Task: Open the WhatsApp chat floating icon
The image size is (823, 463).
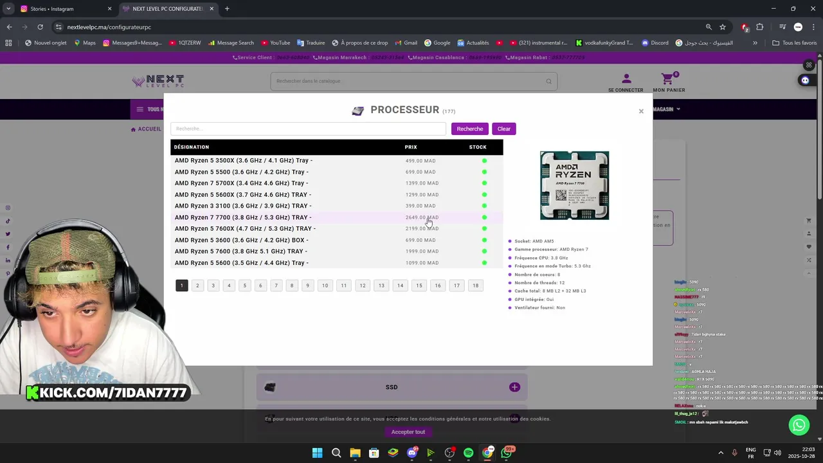Action: [799, 424]
